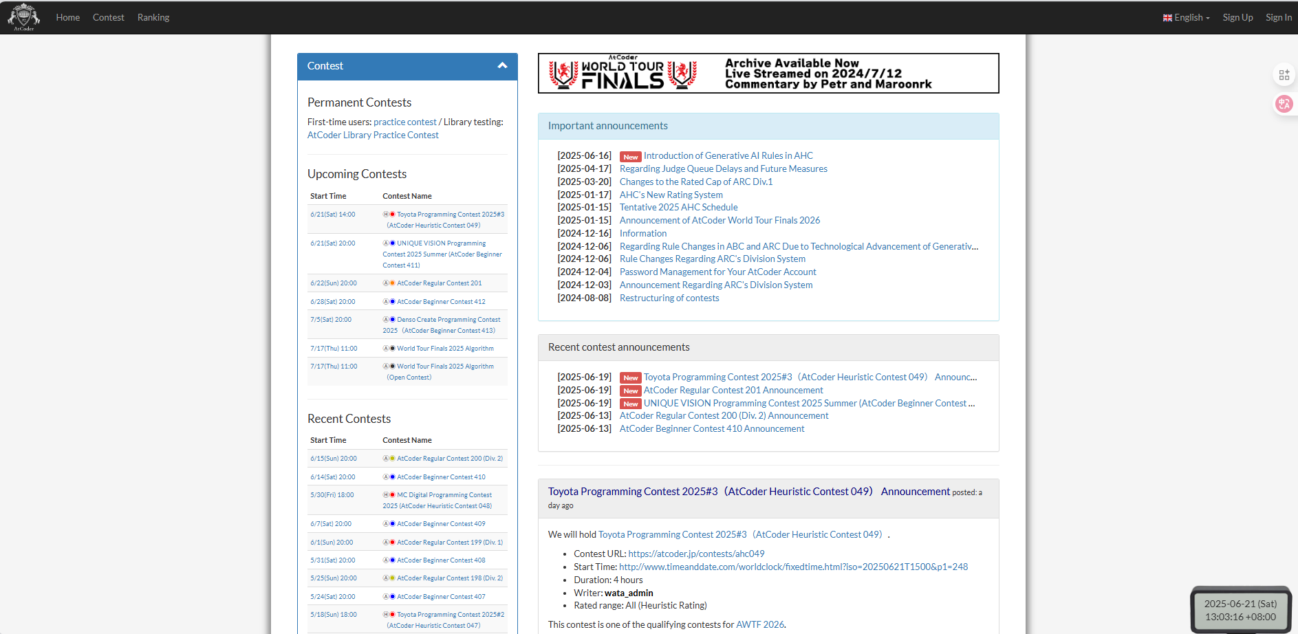The image size is (1298, 634).
Task: Select Sign Up in the navbar
Action: click(1237, 17)
